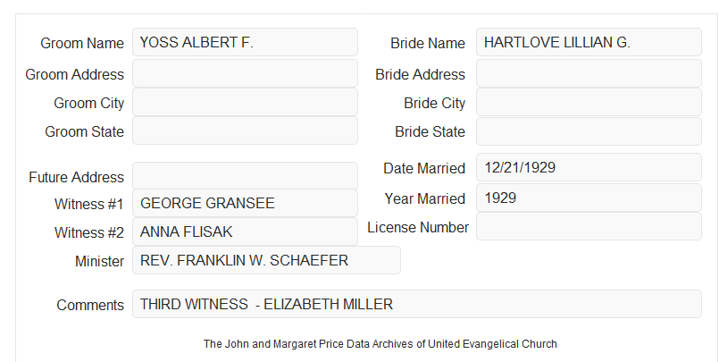Viewport: 719px width, 362px height.
Task: Click the Bride City text box
Action: click(x=589, y=102)
